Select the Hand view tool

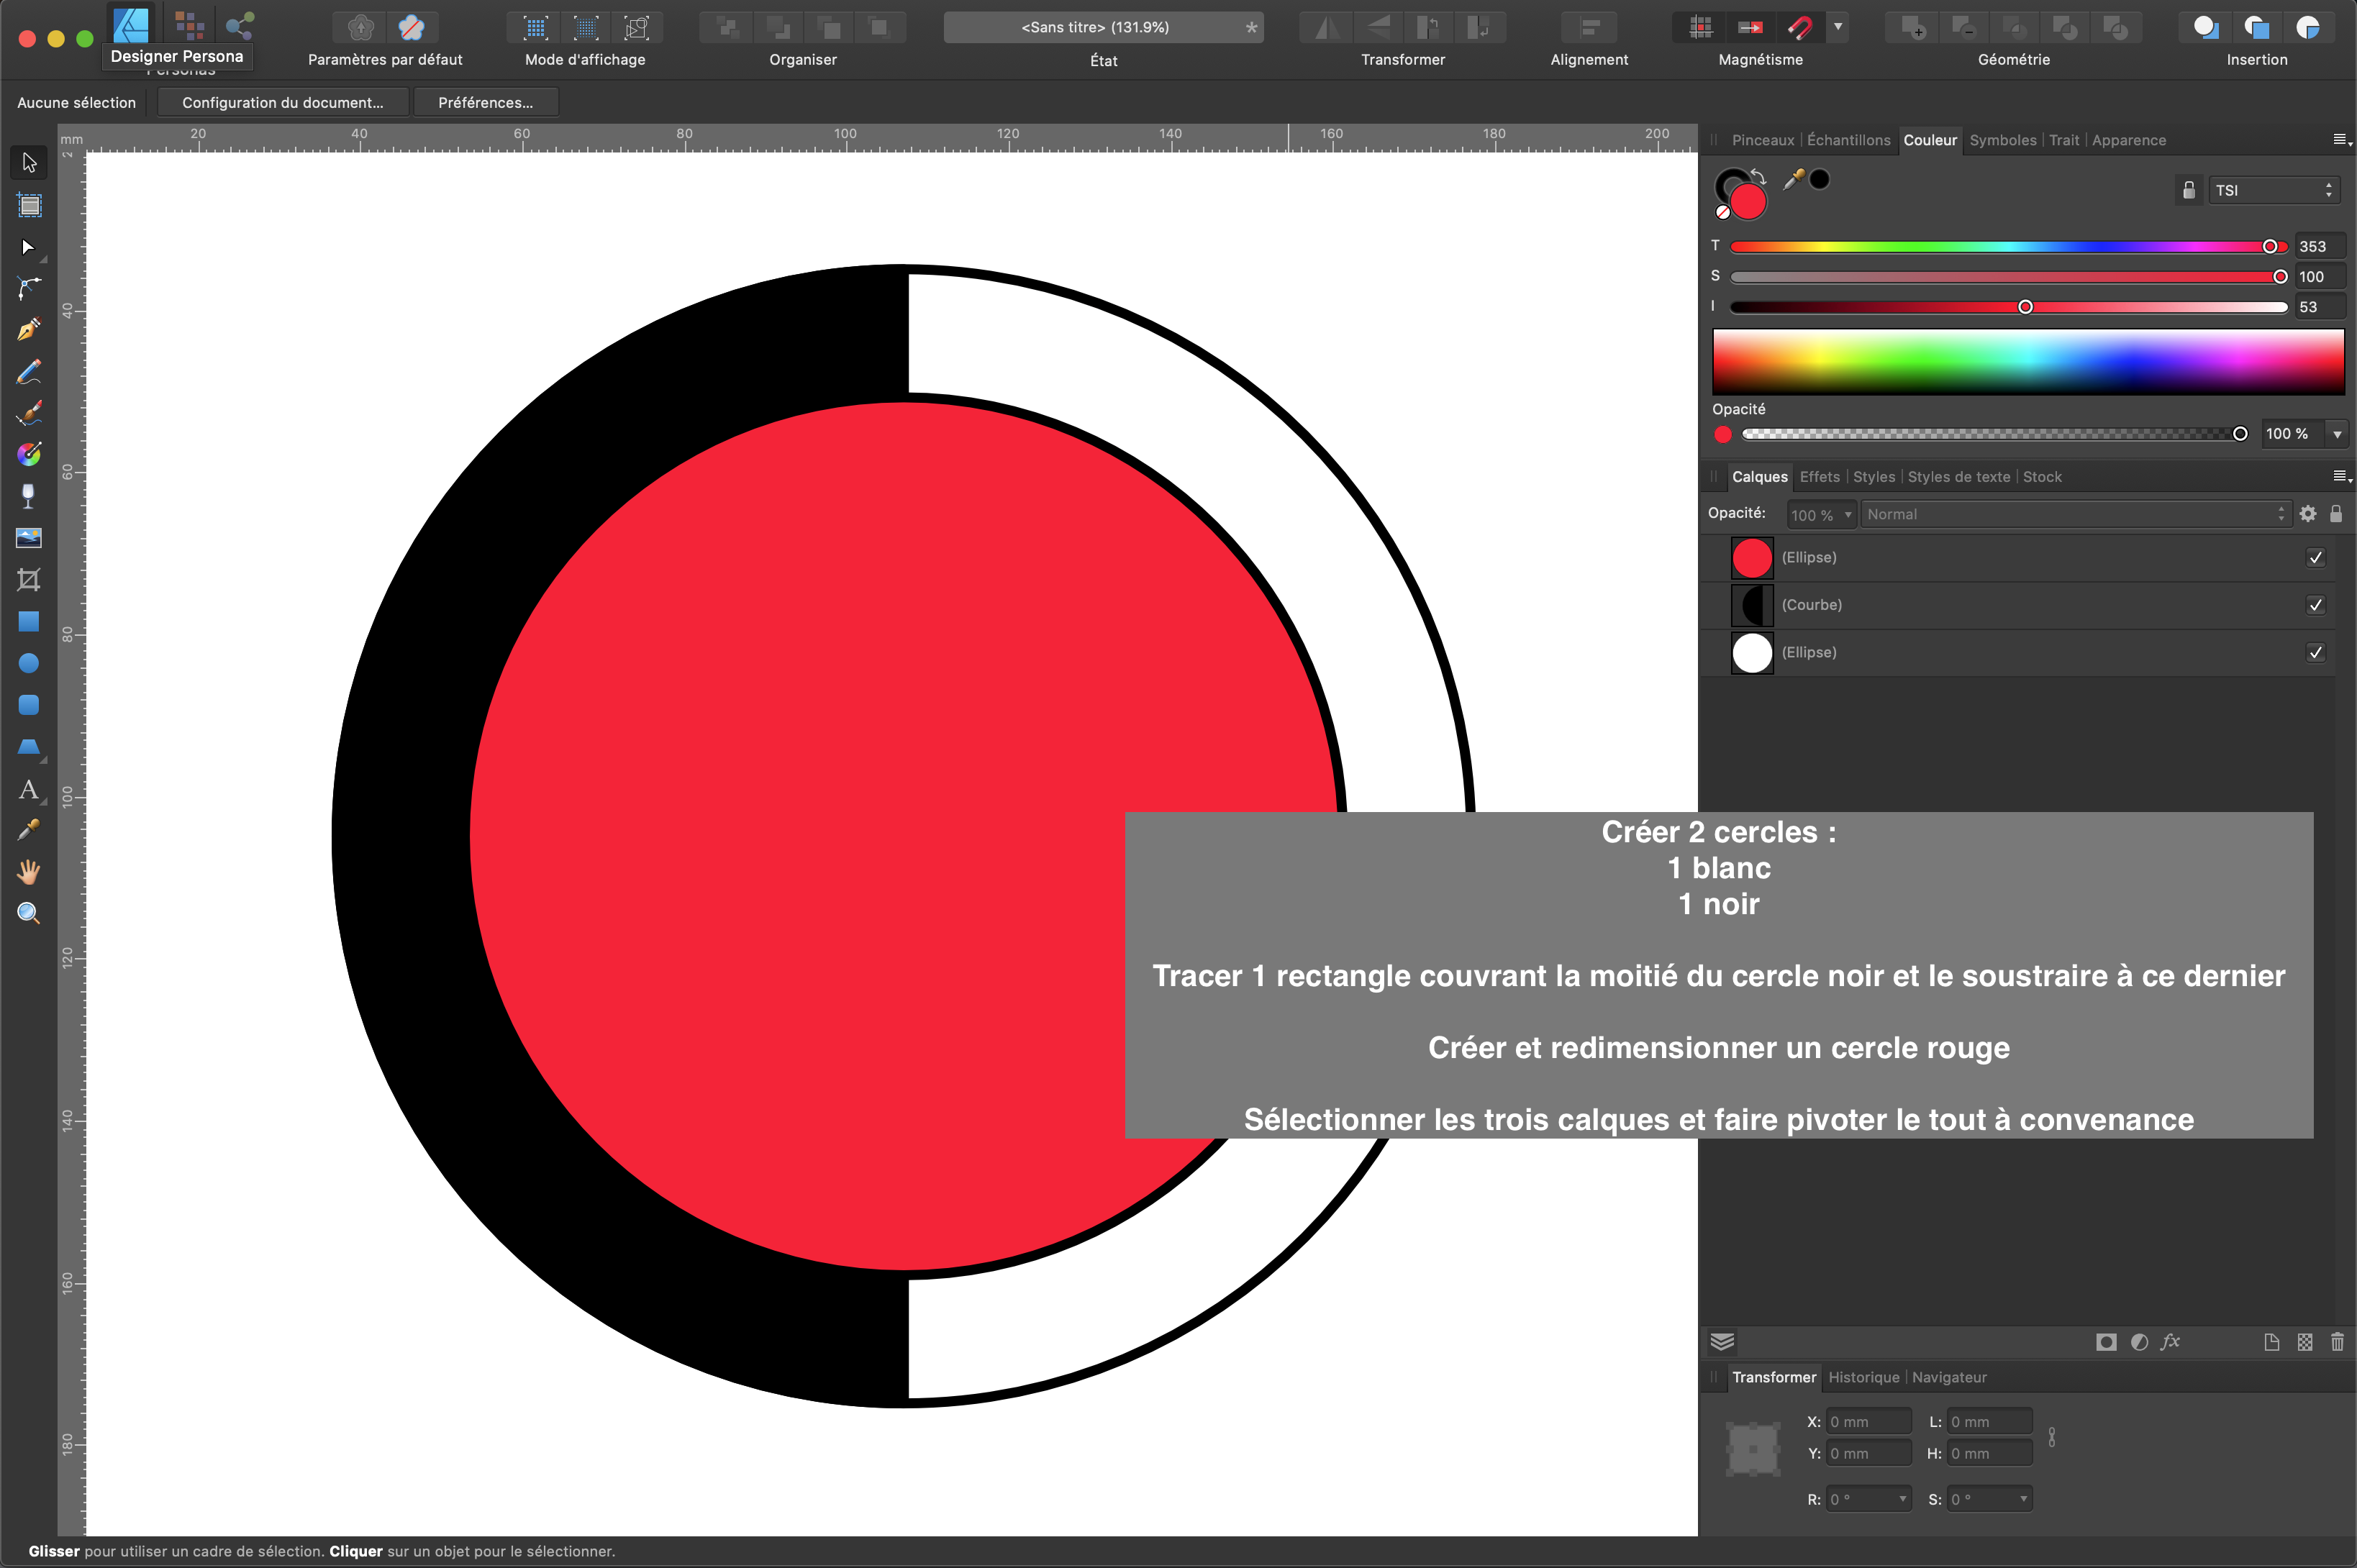(29, 872)
